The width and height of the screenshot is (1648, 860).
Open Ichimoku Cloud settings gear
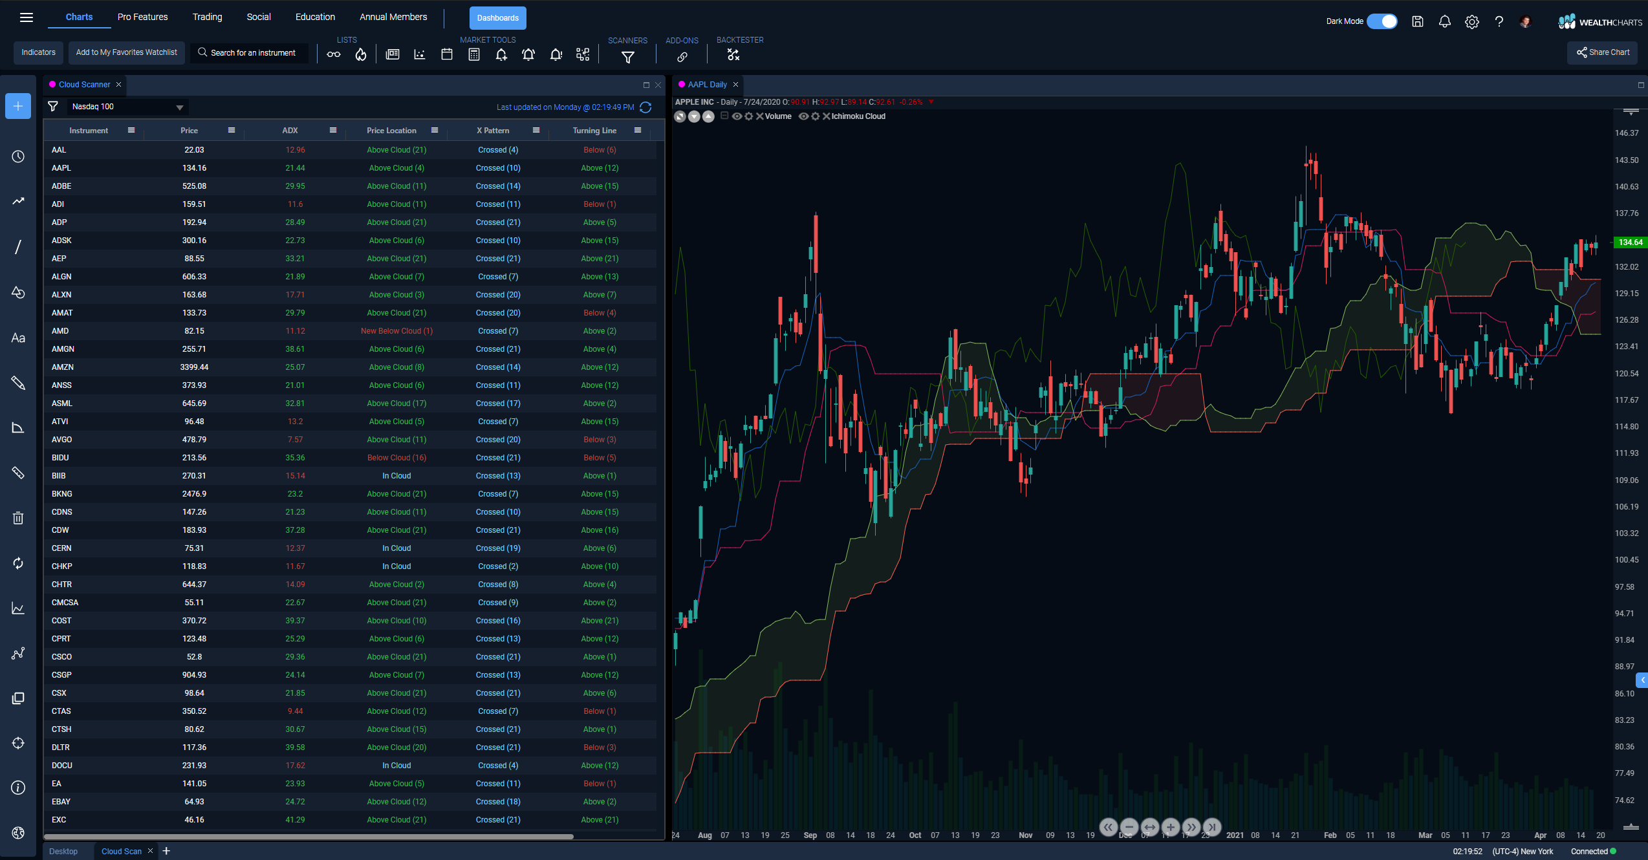[815, 116]
